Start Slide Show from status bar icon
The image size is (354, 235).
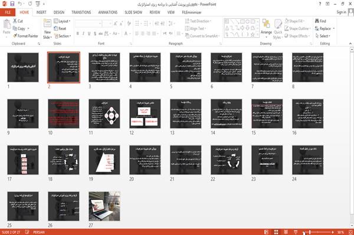click(x=296, y=232)
